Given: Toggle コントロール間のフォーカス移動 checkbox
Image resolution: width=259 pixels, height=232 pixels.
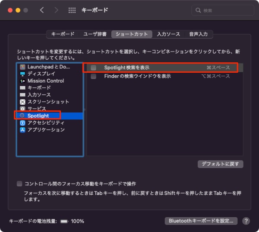Looking at the screenshot, I should coord(19,184).
